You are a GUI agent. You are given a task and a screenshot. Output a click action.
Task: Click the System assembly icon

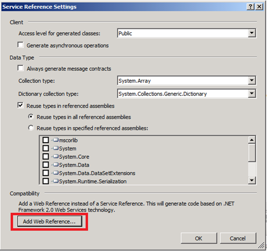pos(56,148)
